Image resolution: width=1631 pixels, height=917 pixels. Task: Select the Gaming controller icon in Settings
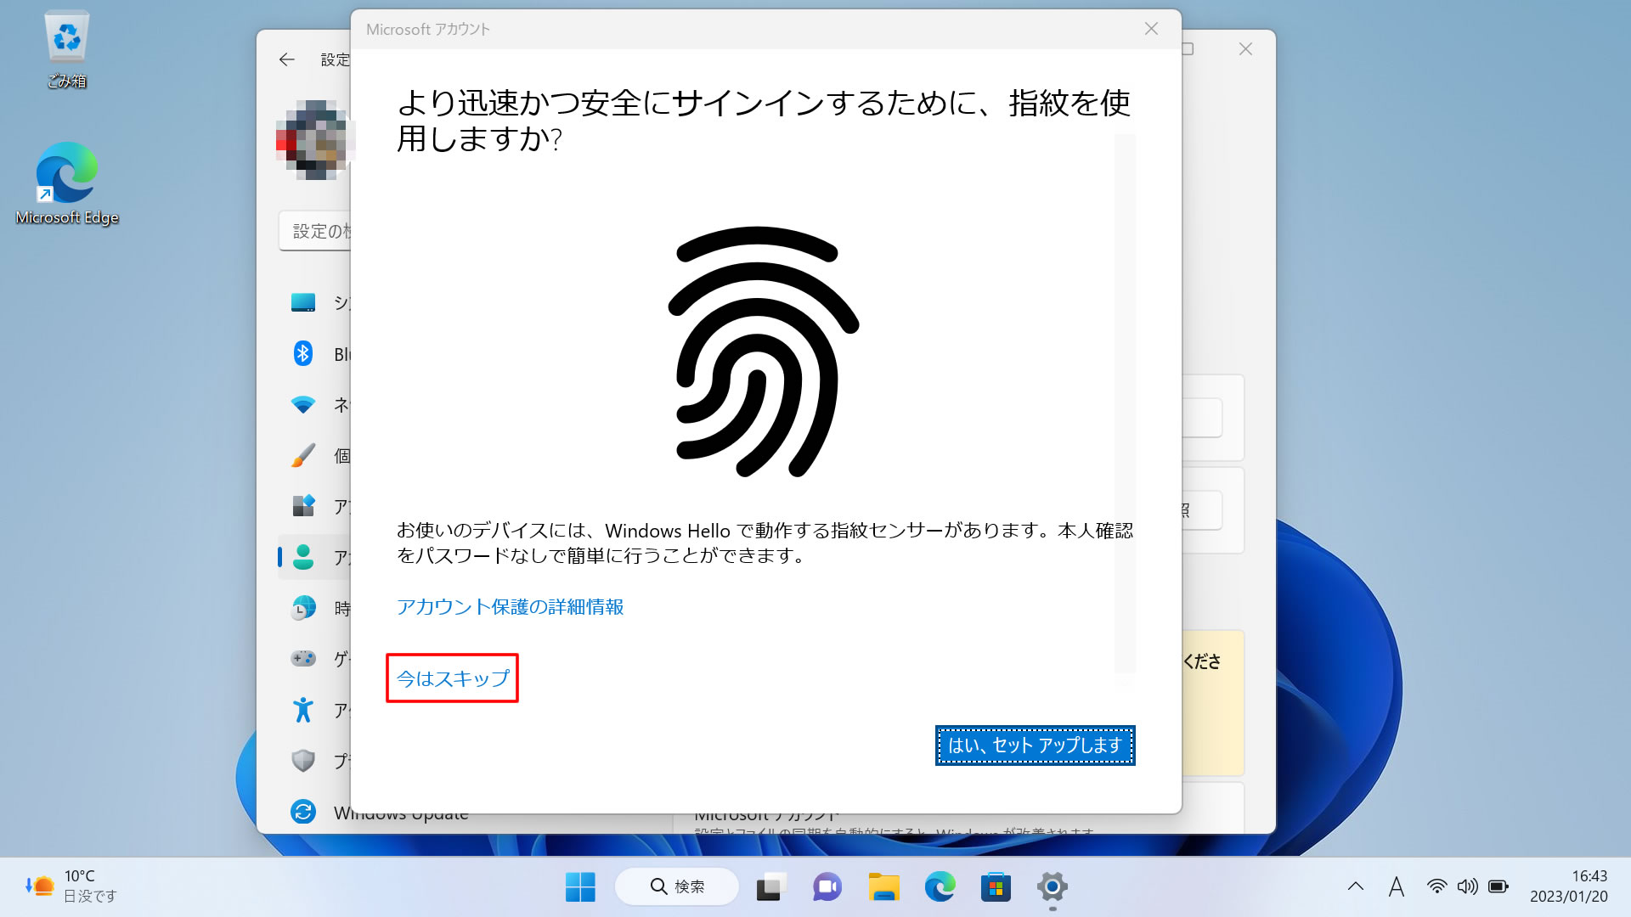(x=303, y=659)
